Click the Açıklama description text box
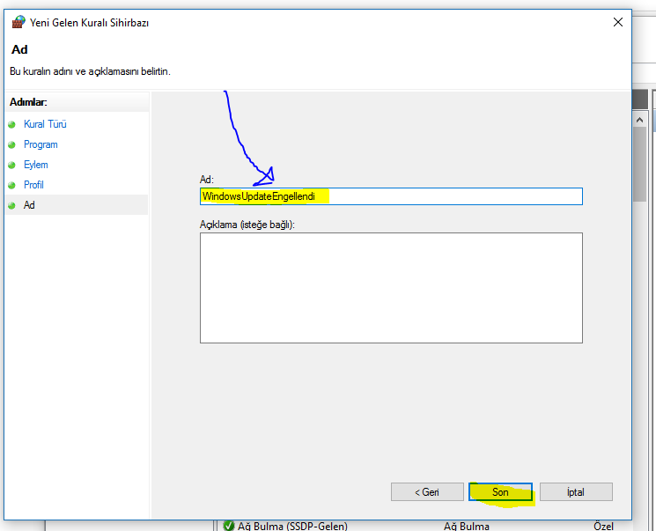 pyautogui.click(x=391, y=288)
